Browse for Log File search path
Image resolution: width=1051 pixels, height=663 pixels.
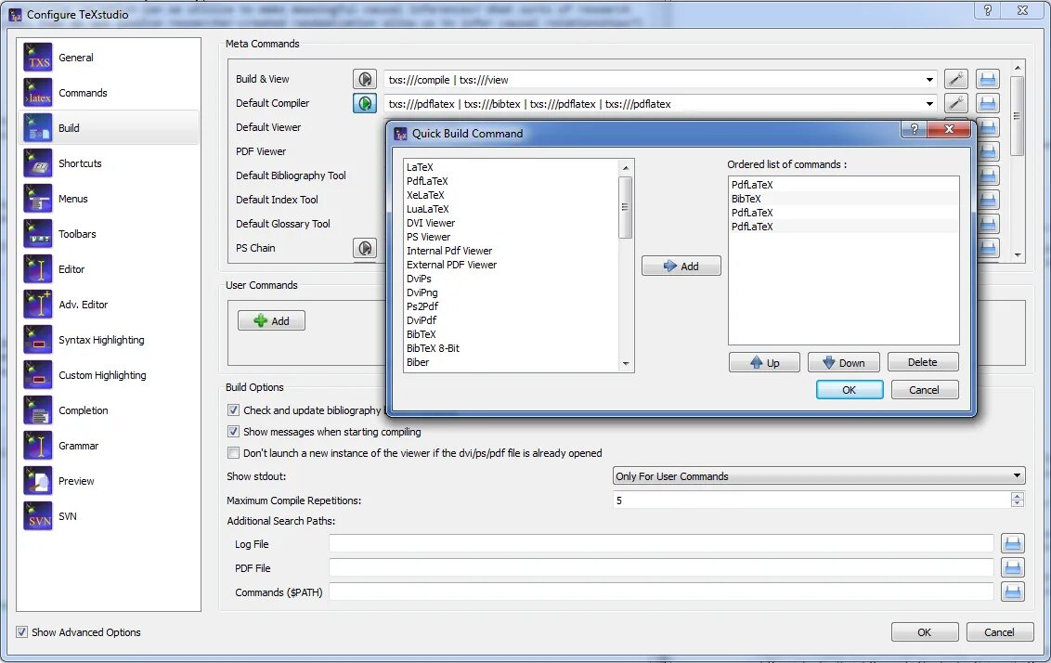1013,543
